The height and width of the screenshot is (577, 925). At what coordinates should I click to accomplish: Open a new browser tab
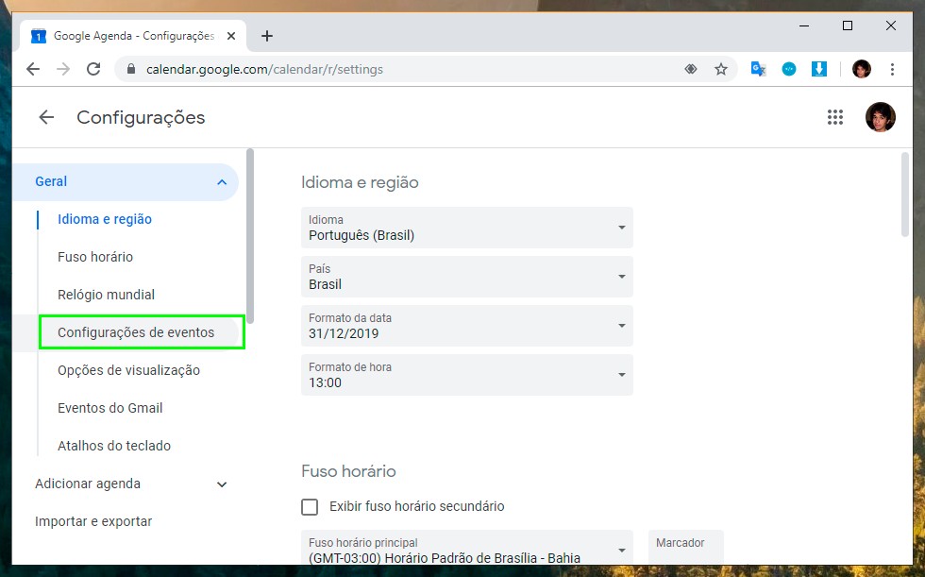point(266,36)
